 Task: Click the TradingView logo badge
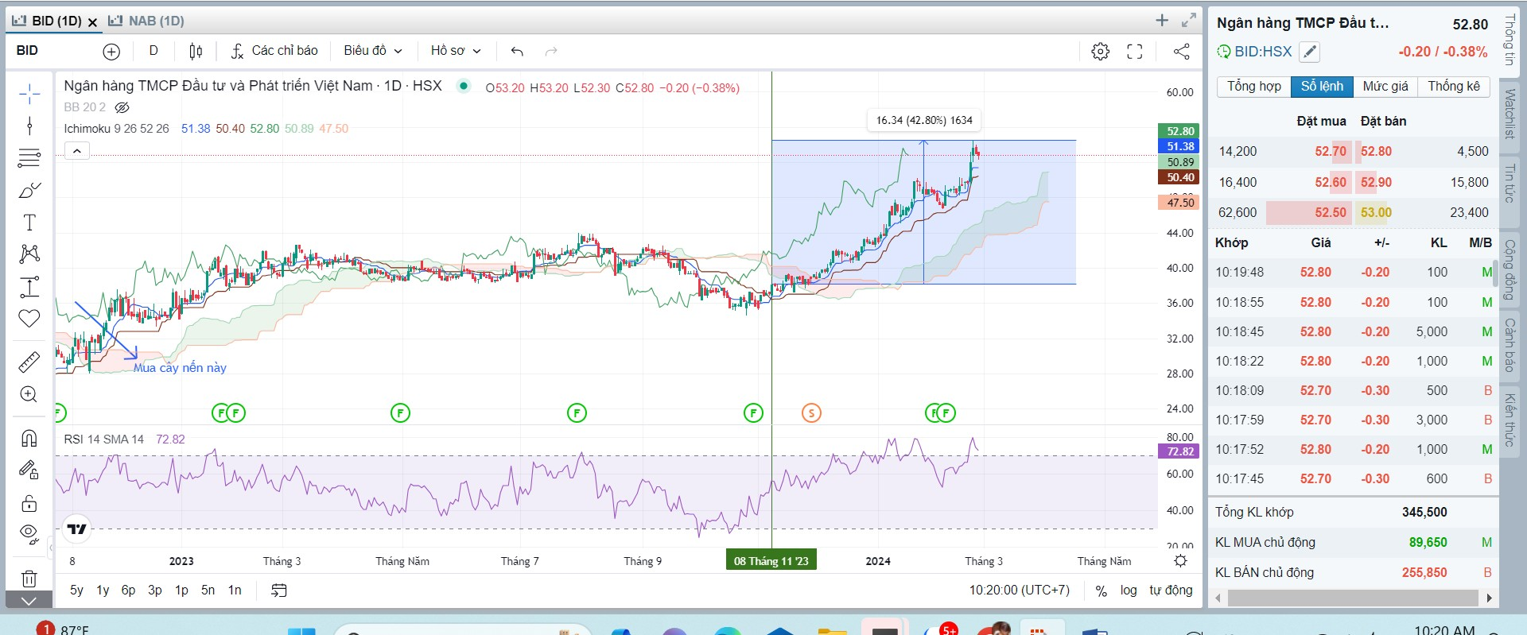tap(77, 529)
